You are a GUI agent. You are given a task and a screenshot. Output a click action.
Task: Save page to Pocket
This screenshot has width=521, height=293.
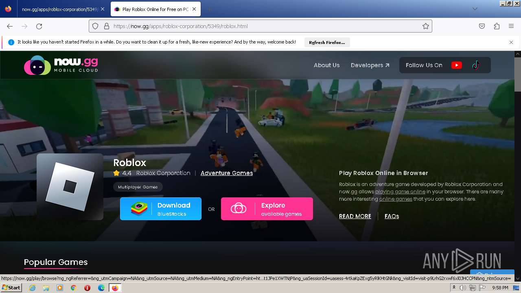pyautogui.click(x=482, y=26)
